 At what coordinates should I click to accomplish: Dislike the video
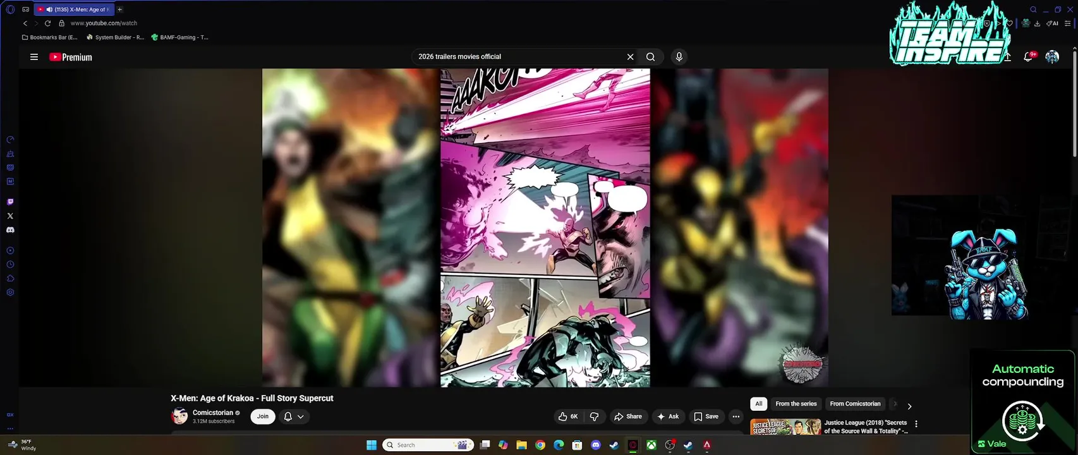point(594,416)
